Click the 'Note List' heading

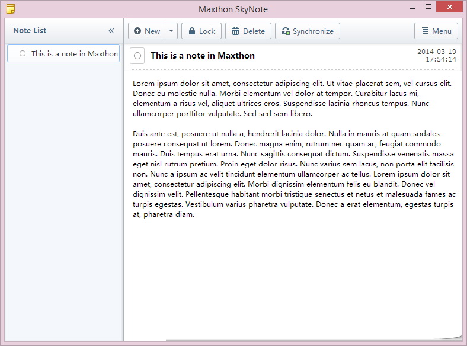click(30, 31)
